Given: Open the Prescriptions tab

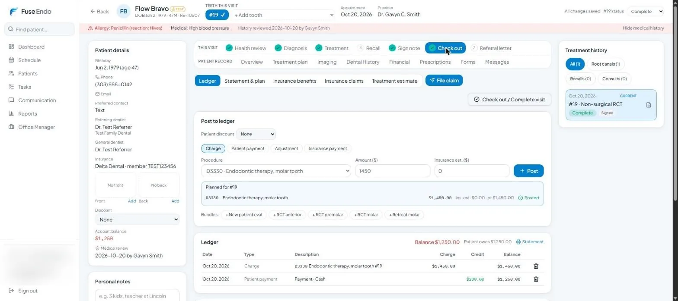Looking at the screenshot, I should click(435, 62).
